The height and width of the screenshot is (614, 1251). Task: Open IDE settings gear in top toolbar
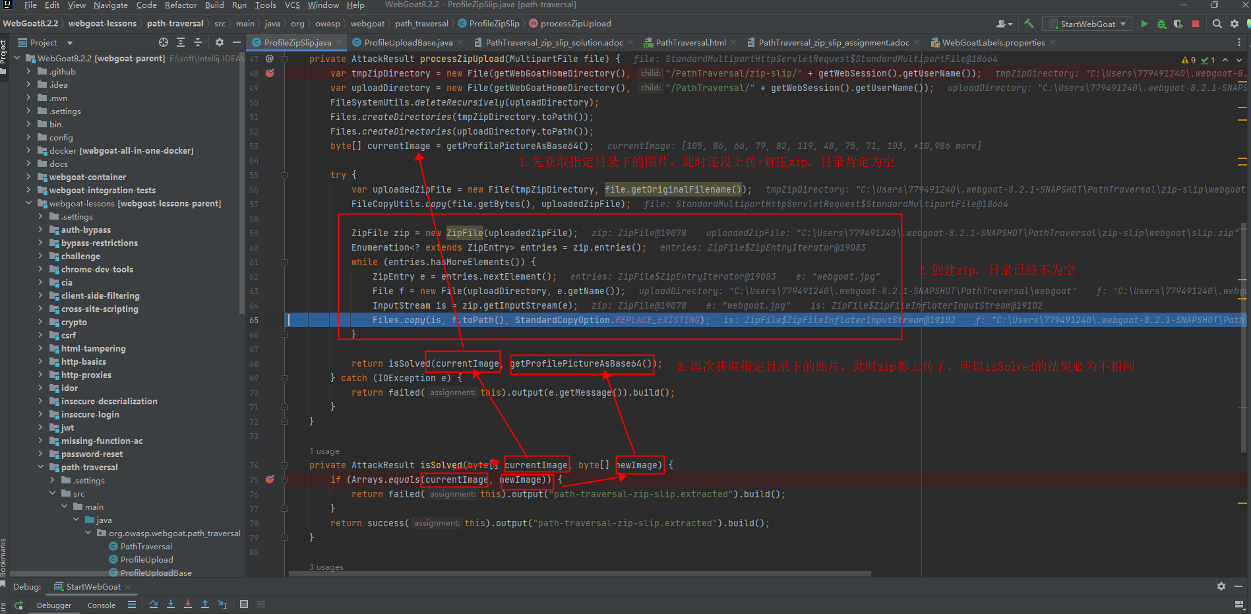point(1235,24)
